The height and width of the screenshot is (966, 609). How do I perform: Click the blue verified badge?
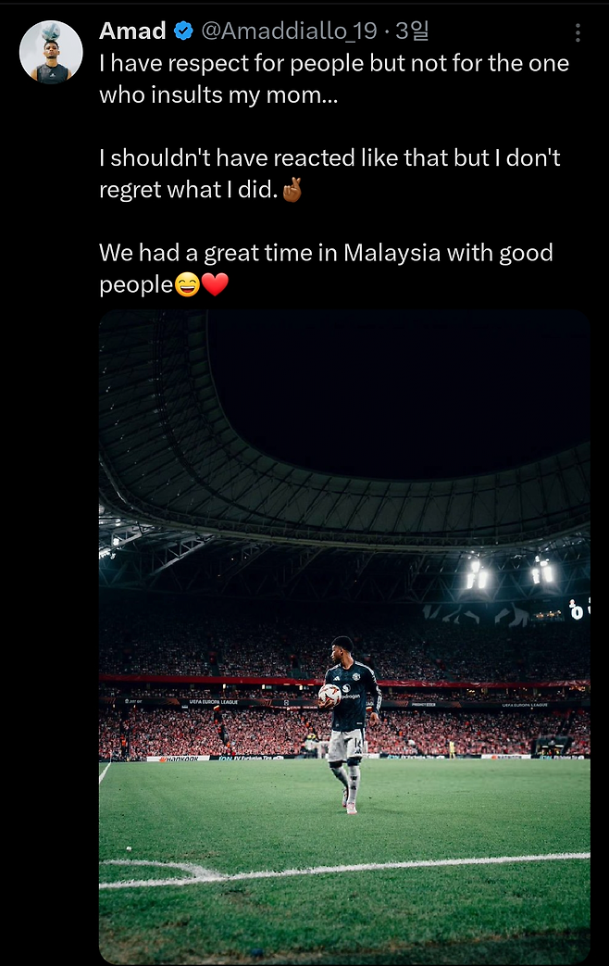pyautogui.click(x=183, y=31)
